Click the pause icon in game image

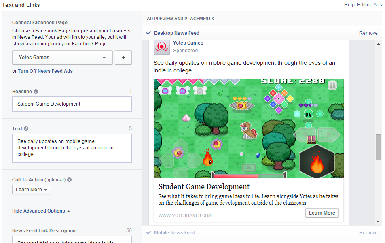(x=332, y=85)
